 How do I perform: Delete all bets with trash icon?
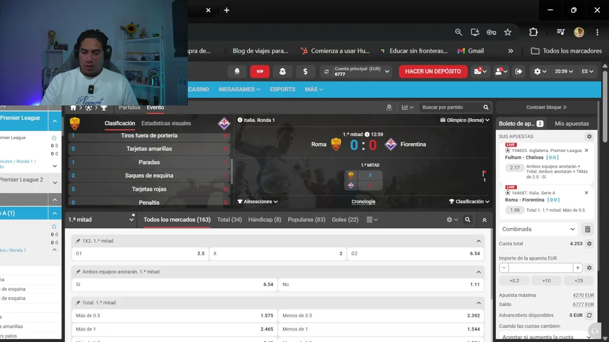(588, 229)
